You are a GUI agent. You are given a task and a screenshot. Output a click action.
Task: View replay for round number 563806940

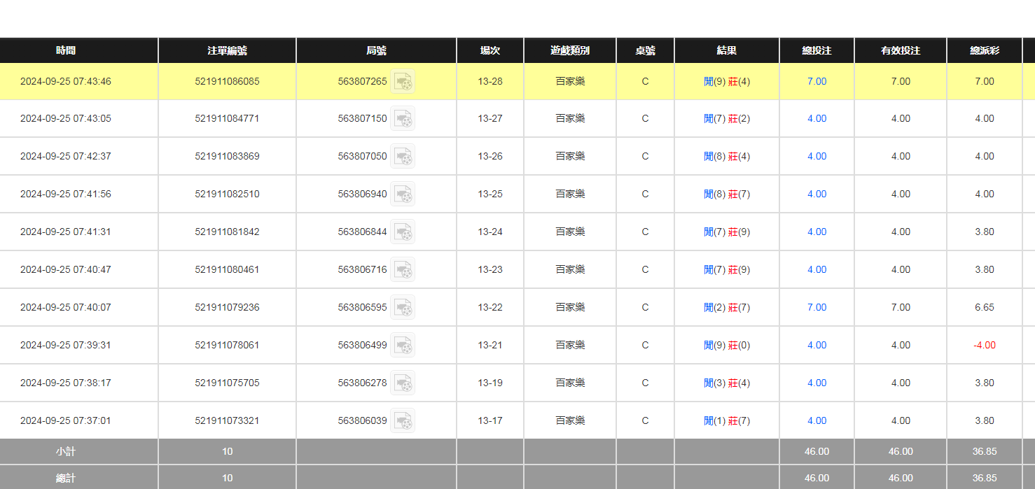coord(403,194)
